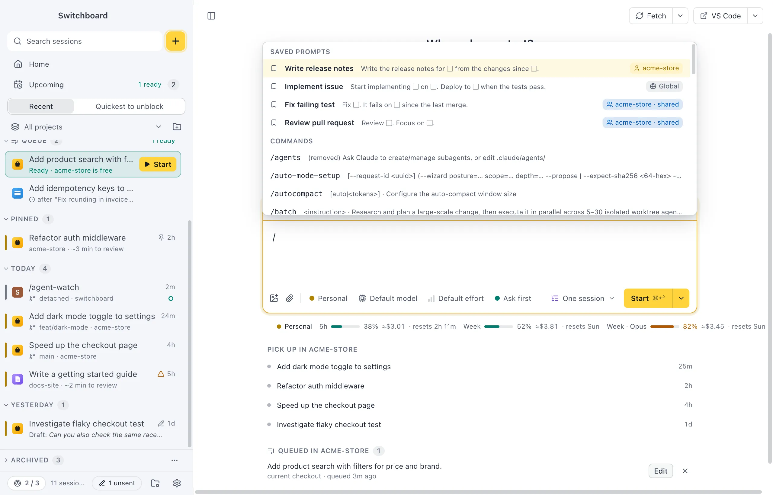Toggle the Ask first permission mode
The image size is (773, 495).
pos(512,298)
